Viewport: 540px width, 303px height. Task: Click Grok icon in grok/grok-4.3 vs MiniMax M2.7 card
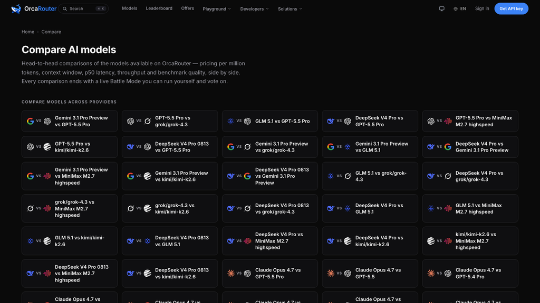[30, 208]
